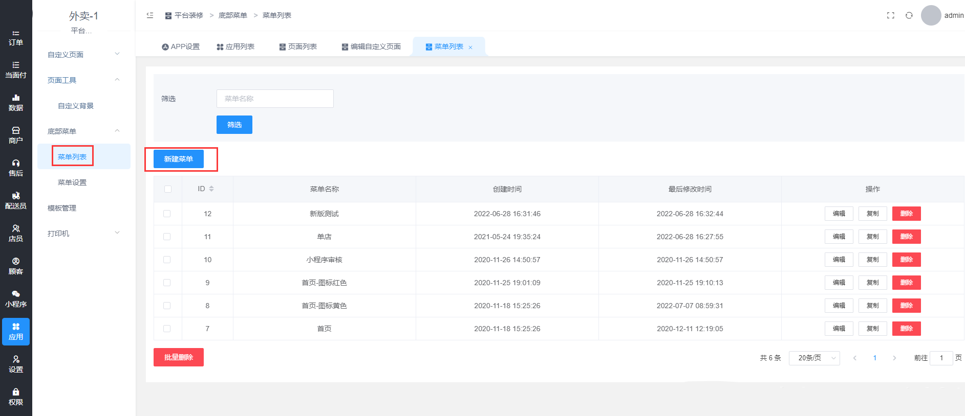Viewport: 965px width, 416px height.
Task: Go to 商户 in the sidebar
Action: pos(16,135)
